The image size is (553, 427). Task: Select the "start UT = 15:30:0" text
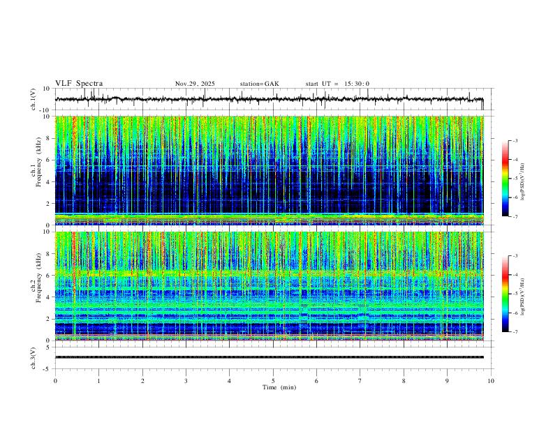[337, 84]
